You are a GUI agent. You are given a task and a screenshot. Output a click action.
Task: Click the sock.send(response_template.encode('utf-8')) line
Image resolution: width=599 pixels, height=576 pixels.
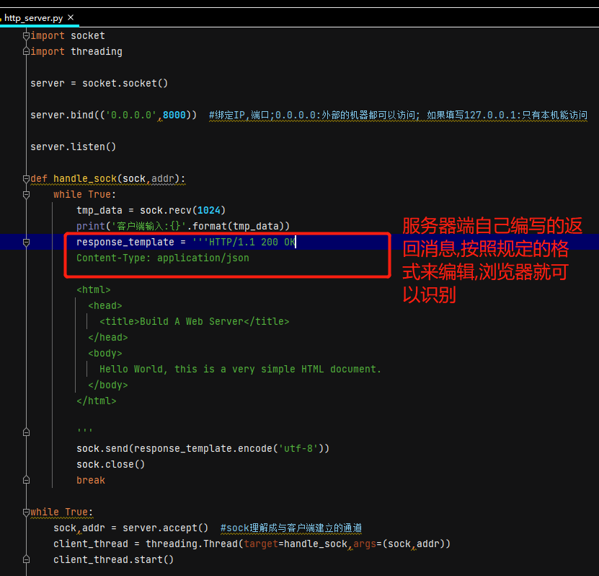[203, 448]
